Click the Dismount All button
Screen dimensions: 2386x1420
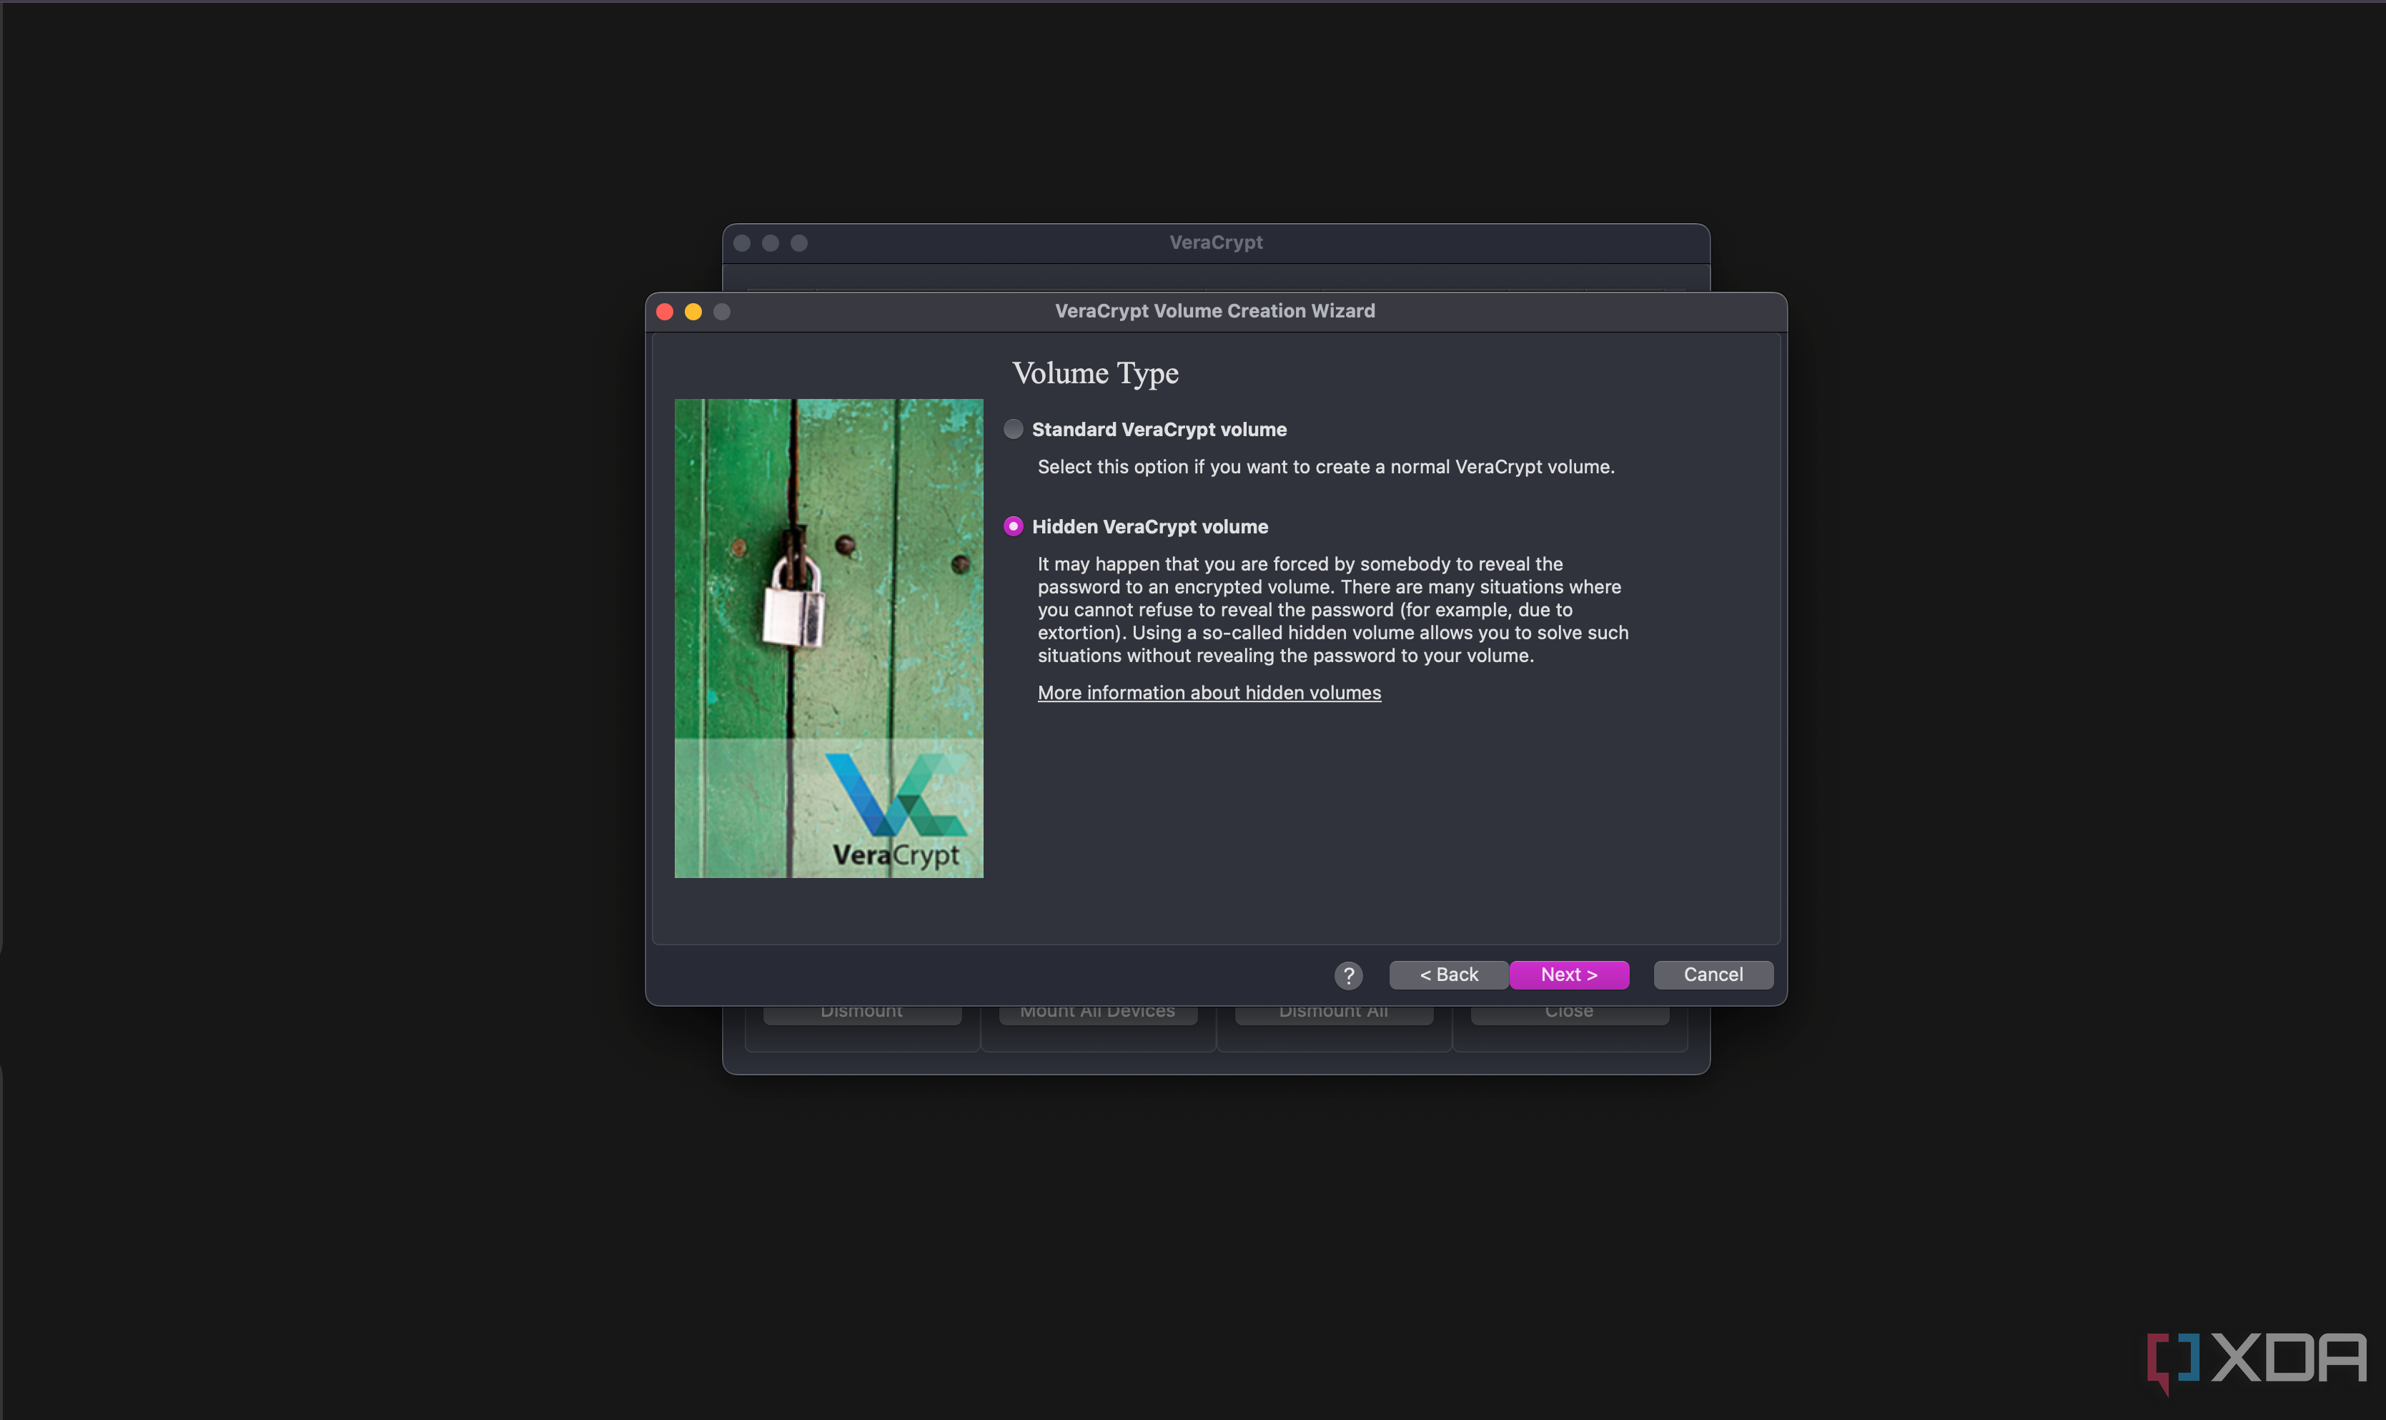[x=1332, y=1009]
